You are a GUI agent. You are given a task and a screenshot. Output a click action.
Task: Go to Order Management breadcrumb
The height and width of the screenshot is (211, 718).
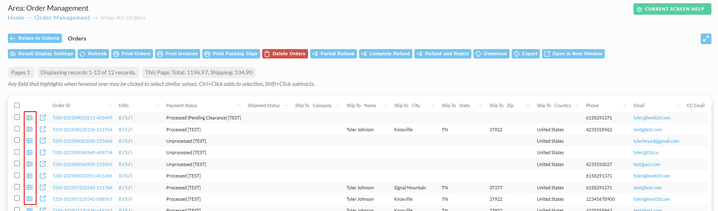62,18
